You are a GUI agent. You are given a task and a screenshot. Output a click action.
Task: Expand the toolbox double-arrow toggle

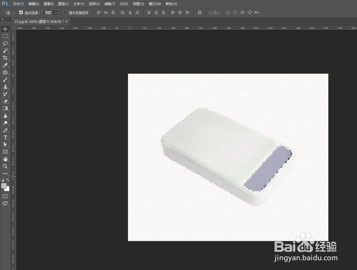3,19
